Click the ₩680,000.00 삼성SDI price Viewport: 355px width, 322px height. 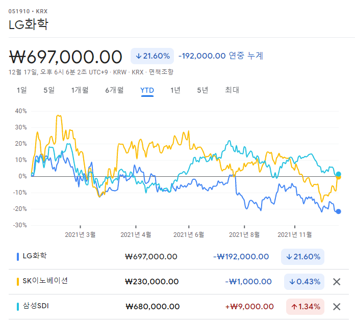point(153,307)
